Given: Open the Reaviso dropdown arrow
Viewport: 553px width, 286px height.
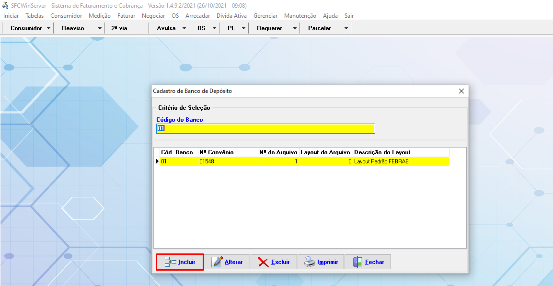Looking at the screenshot, I should click(x=100, y=28).
